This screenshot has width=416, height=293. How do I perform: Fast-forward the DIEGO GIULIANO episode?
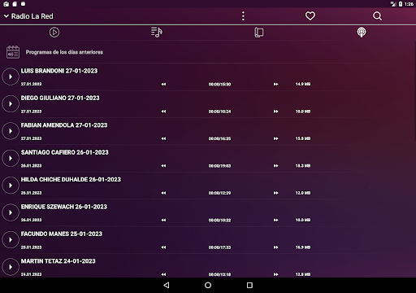pos(275,112)
